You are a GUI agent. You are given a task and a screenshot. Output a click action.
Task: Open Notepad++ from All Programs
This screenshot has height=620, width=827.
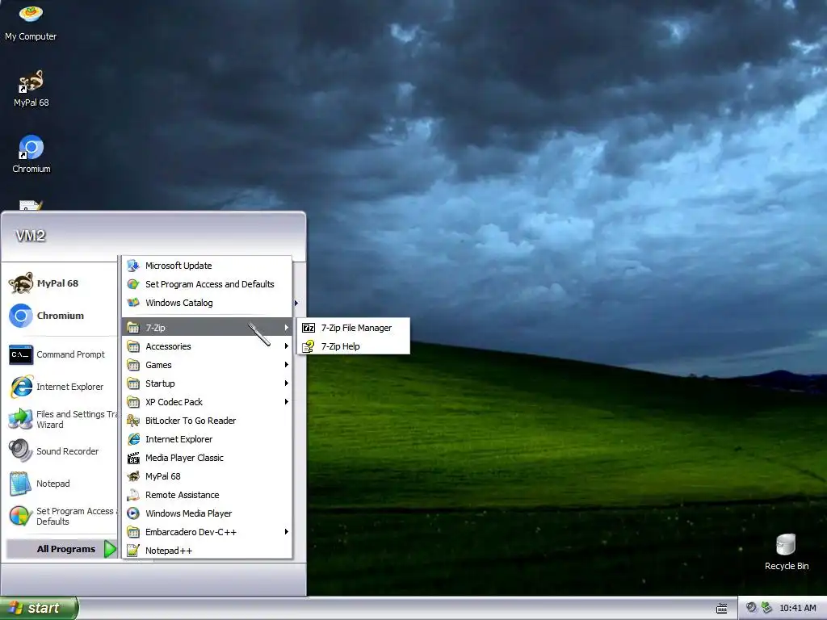[207, 551]
